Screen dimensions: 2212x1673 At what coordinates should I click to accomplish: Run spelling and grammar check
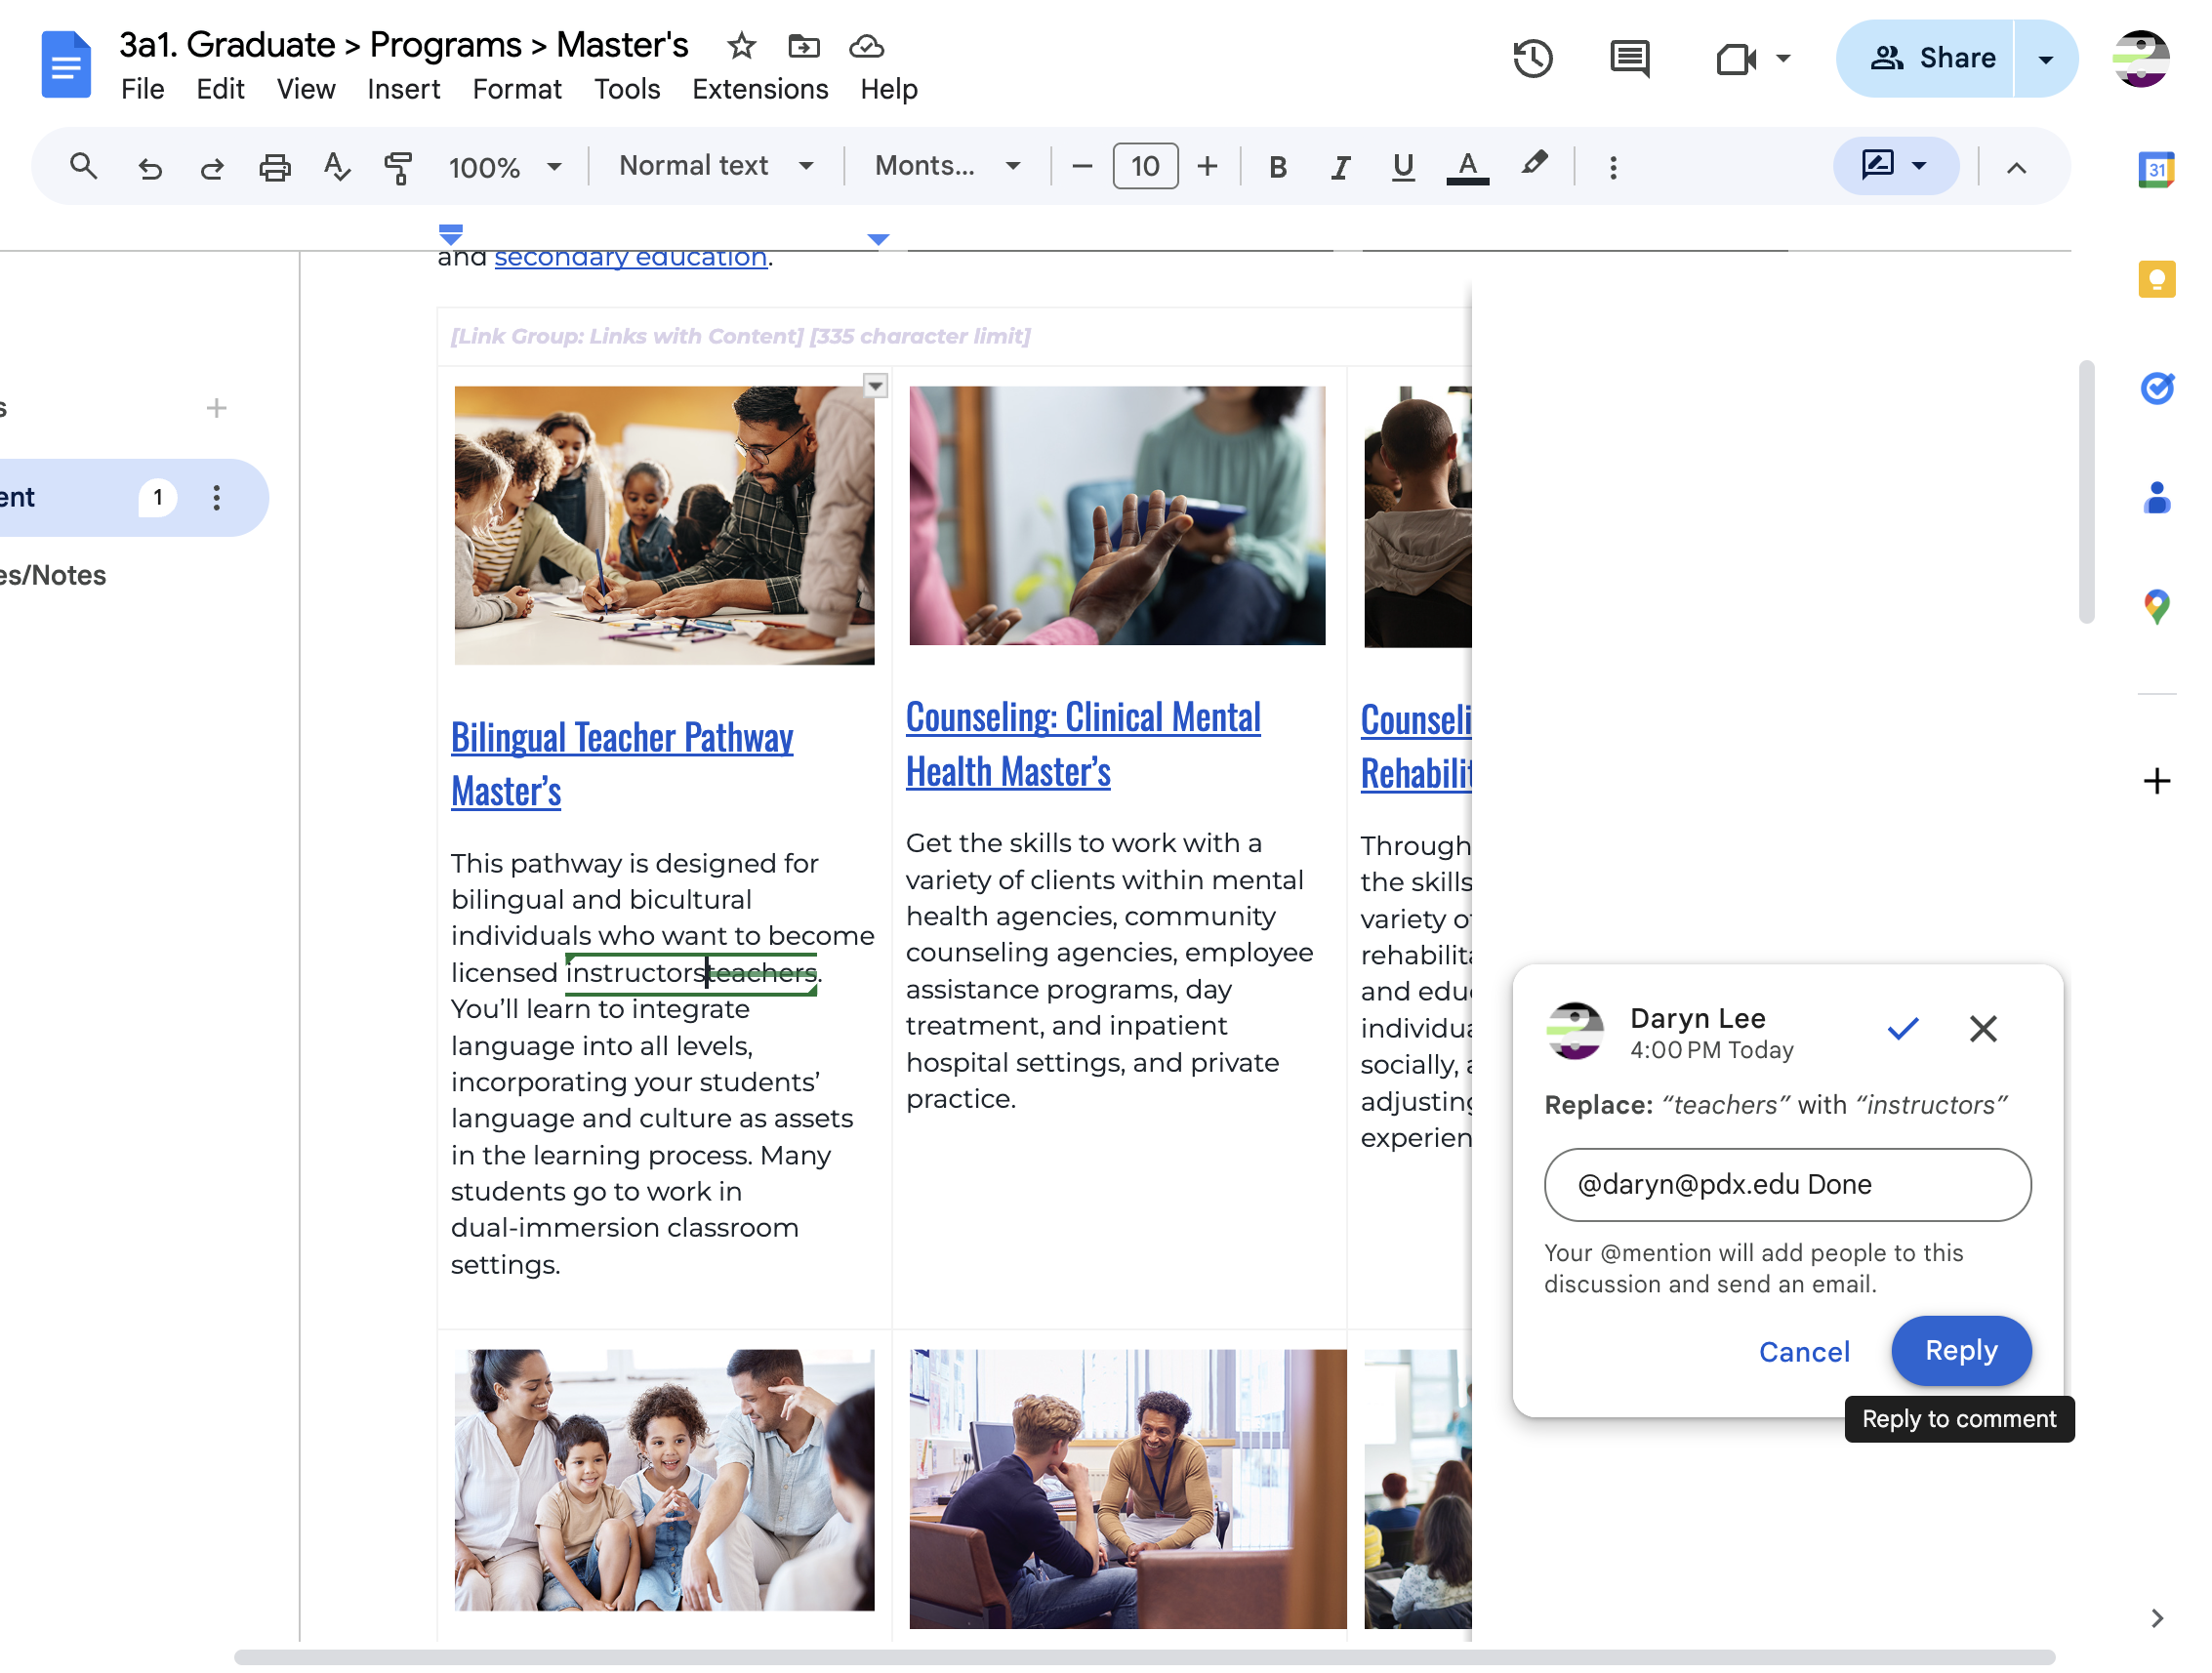[x=337, y=167]
